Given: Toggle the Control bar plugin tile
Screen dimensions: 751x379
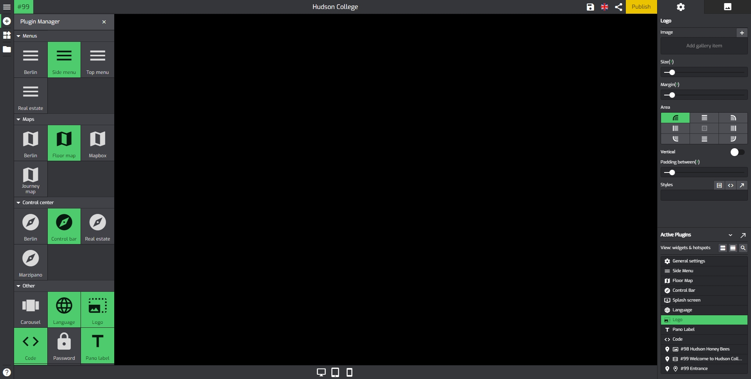Looking at the screenshot, I should tap(64, 226).
